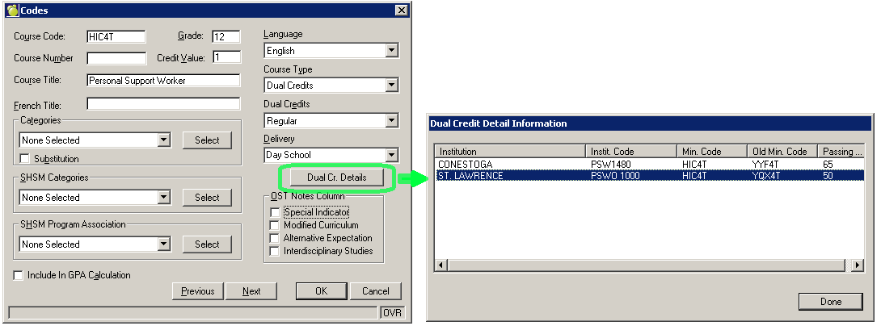Screen dimensions: 881x330
Task: Click Done in Dual Credit dialog
Action: (x=831, y=302)
